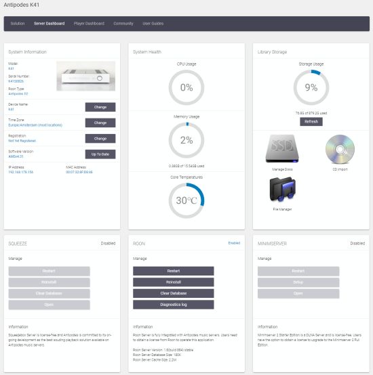Click the storage used amount text
373x375 pixels.
coord(311,113)
